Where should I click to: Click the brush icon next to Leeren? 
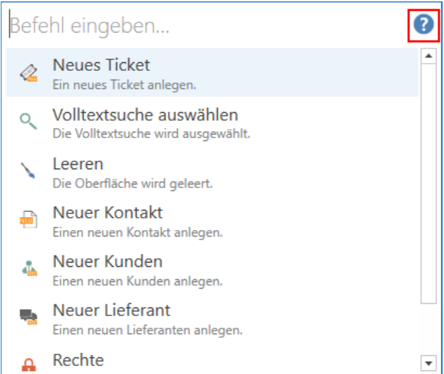28,171
